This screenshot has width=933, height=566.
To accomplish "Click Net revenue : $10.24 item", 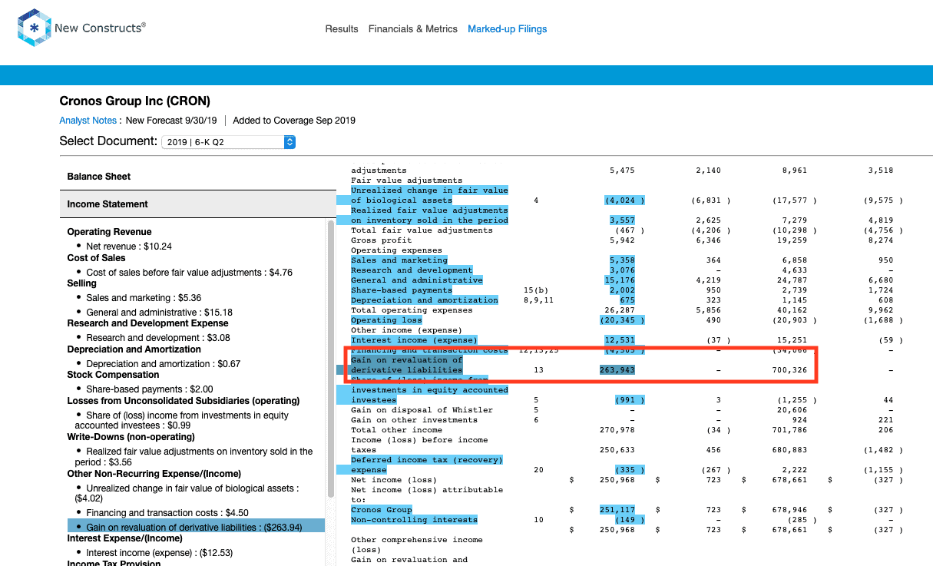I will coord(128,247).
